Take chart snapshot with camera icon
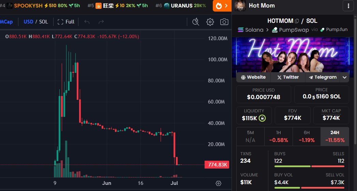 (224, 22)
